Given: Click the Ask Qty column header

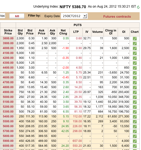Looking at the screenshot, I should 53,32.
